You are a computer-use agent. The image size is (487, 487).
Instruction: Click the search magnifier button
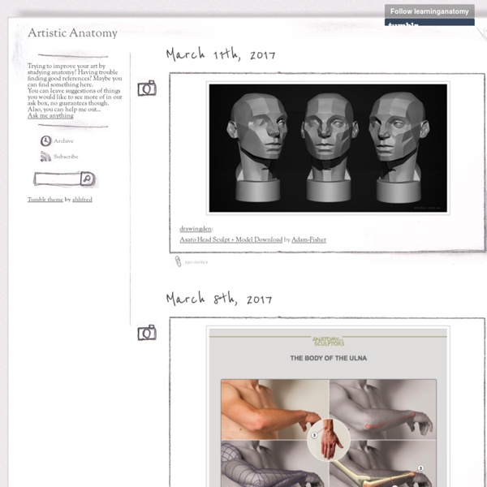tap(88, 179)
